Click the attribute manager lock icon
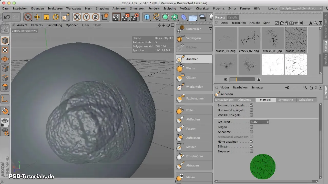Screen dimensions: 328x184 coord(311,87)
